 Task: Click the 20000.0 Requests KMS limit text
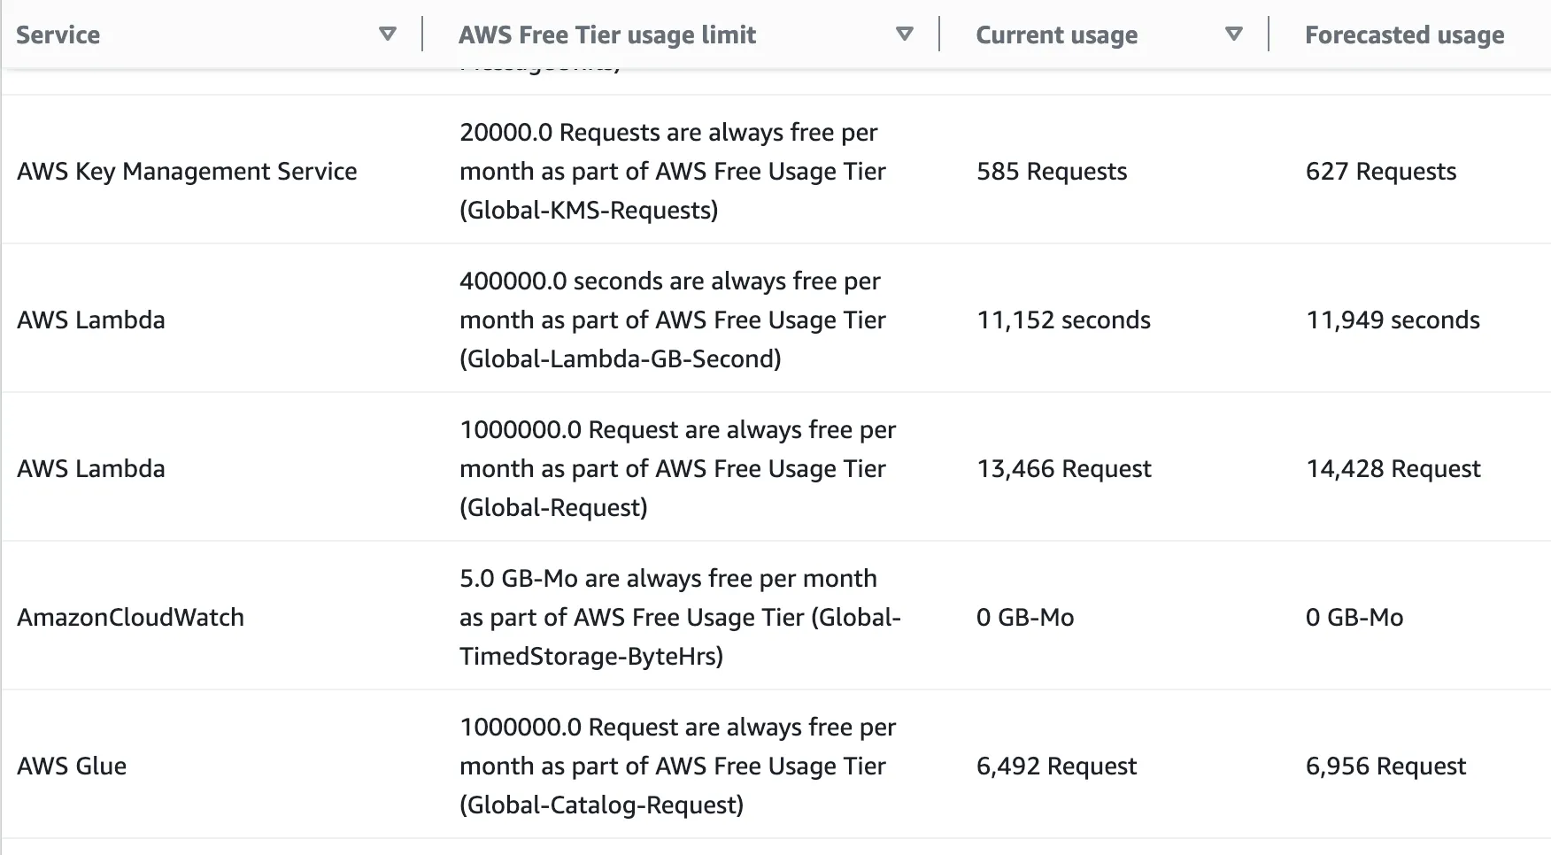[673, 172]
